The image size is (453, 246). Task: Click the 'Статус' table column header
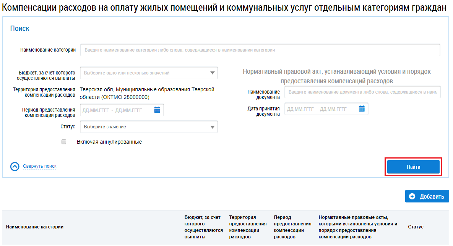[416, 227]
